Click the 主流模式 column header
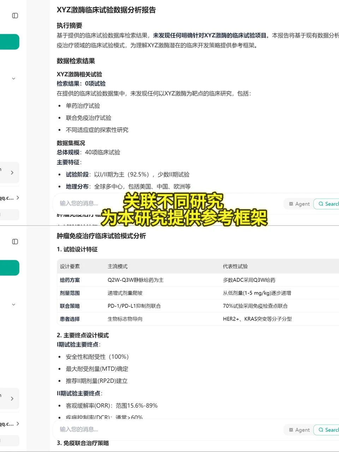The image size is (339, 452). [118, 267]
